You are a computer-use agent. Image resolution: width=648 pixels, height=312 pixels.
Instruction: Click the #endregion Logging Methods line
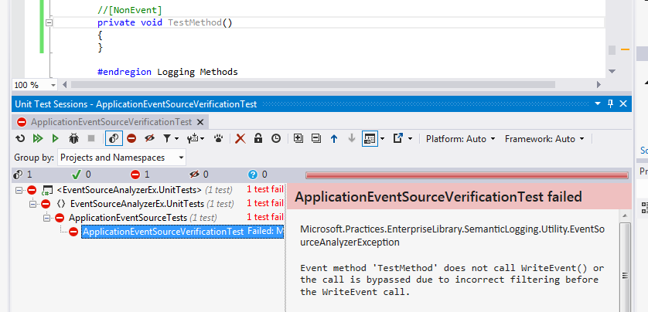(167, 72)
